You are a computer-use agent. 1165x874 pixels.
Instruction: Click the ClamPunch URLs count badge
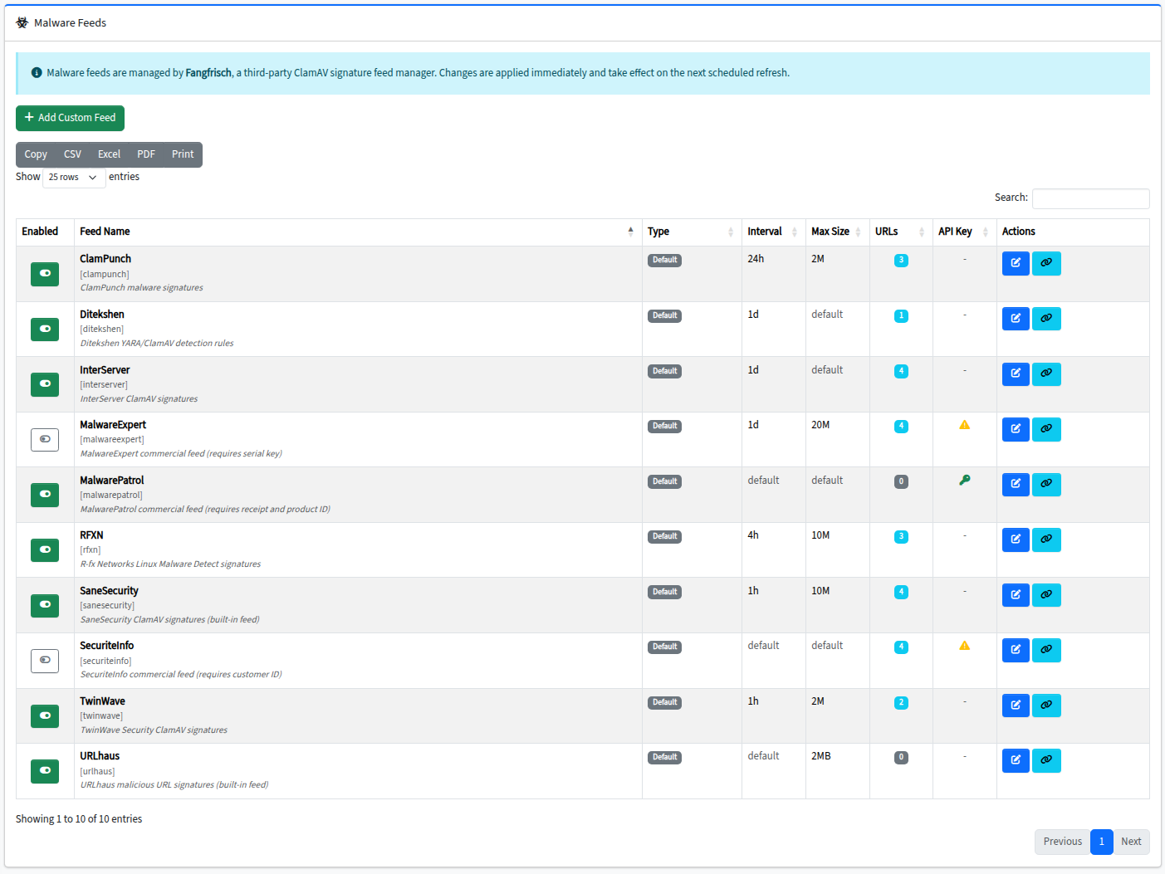(901, 261)
